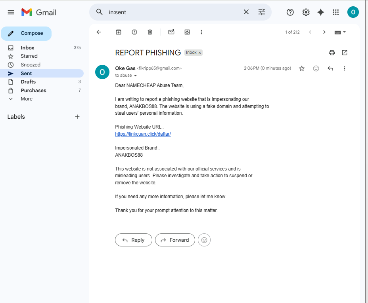Show search options filter icon
This screenshot has height=303, width=368.
[262, 12]
